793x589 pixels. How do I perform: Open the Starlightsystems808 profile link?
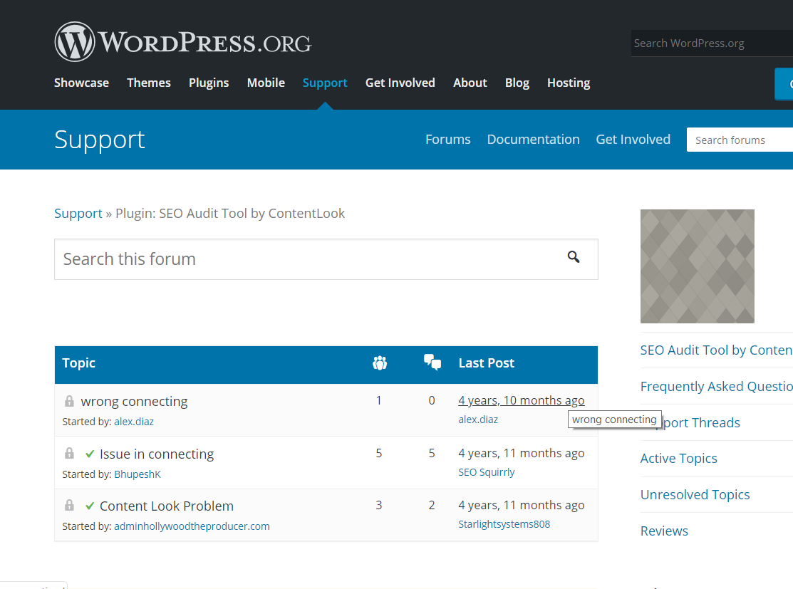[504, 524]
